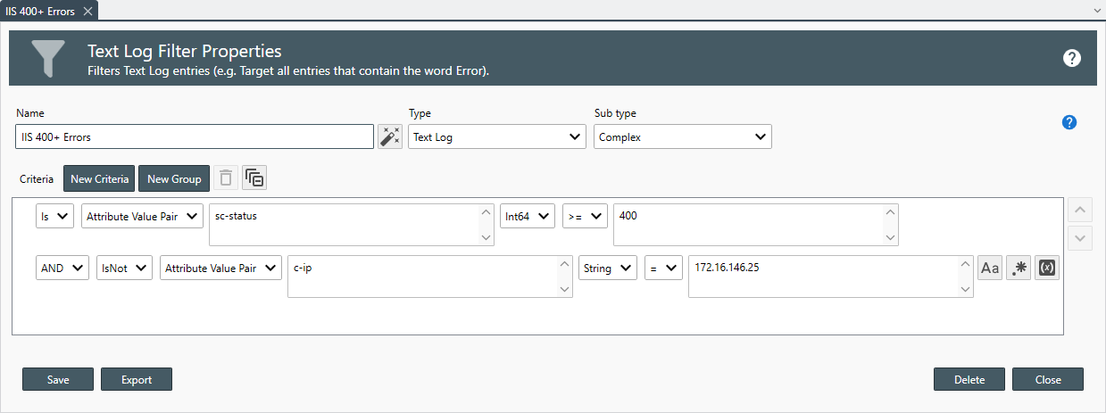1106x413 pixels.
Task: Toggle case sensitivity Aa button
Action: click(990, 268)
